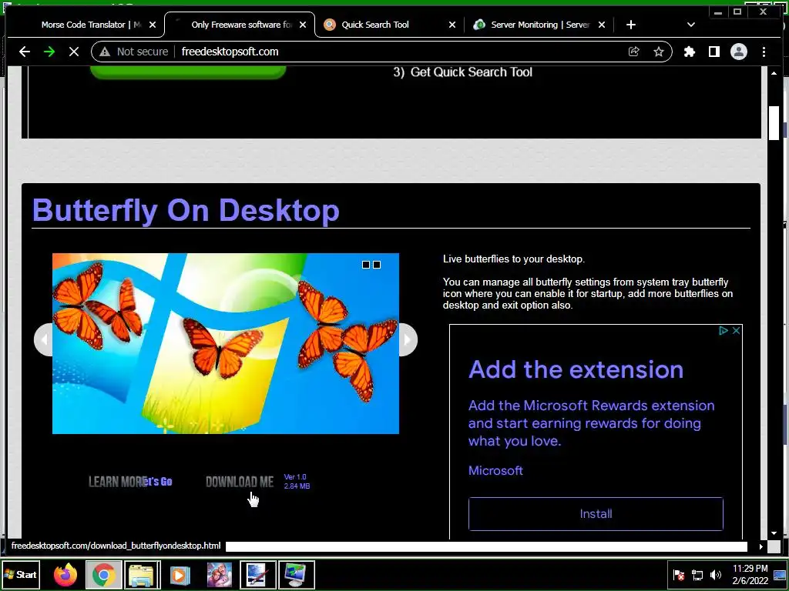Open the Extensions puzzle icon
Screen dimensions: 789x591
click(x=690, y=52)
